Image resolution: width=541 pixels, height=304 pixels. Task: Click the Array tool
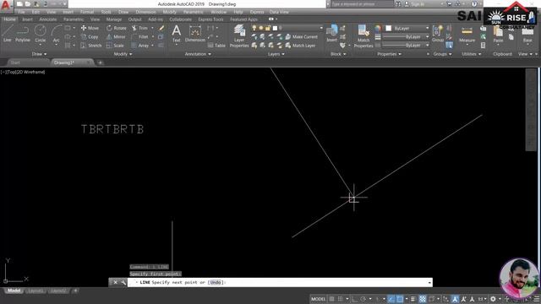(140, 46)
